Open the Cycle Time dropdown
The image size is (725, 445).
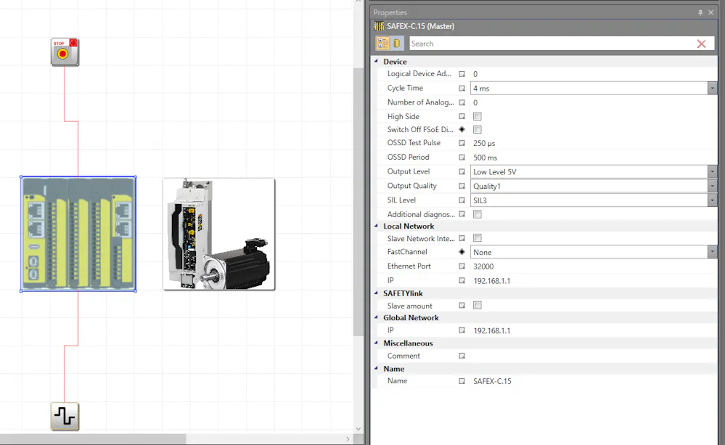click(712, 89)
